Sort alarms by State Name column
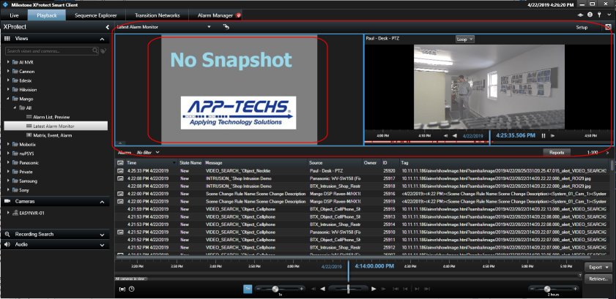Viewport: 616px width, 299px height. 191,162
